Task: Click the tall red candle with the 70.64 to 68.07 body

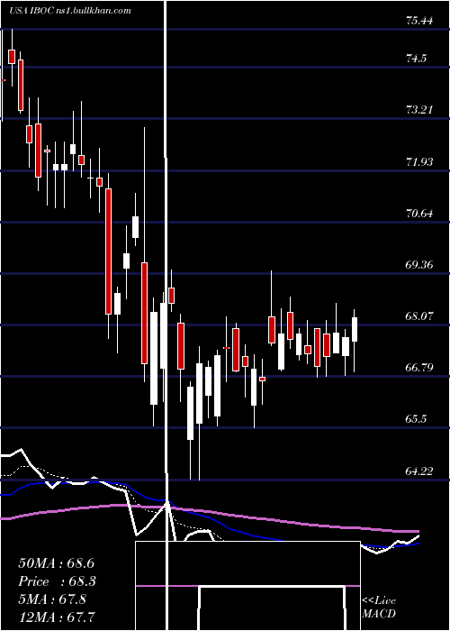Action: click(108, 251)
